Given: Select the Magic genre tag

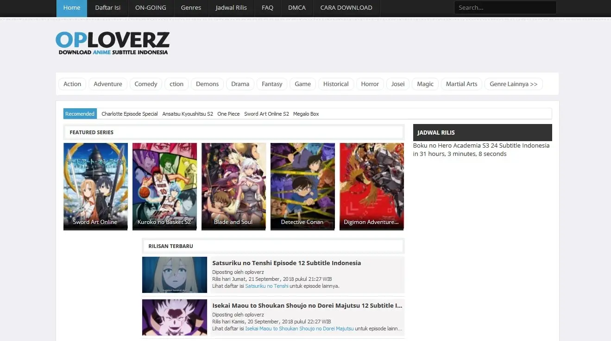Looking at the screenshot, I should (425, 84).
